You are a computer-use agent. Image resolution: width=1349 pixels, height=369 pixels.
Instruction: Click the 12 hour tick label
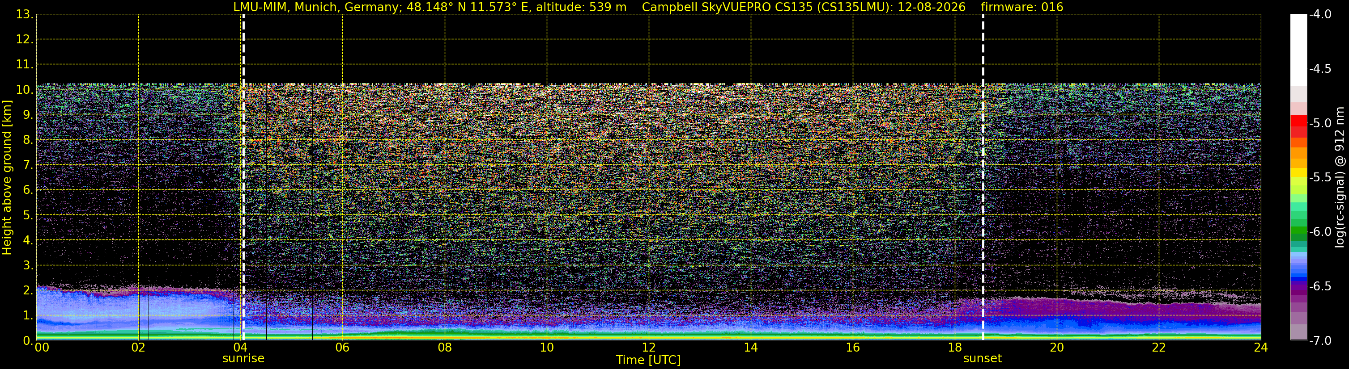(649, 348)
